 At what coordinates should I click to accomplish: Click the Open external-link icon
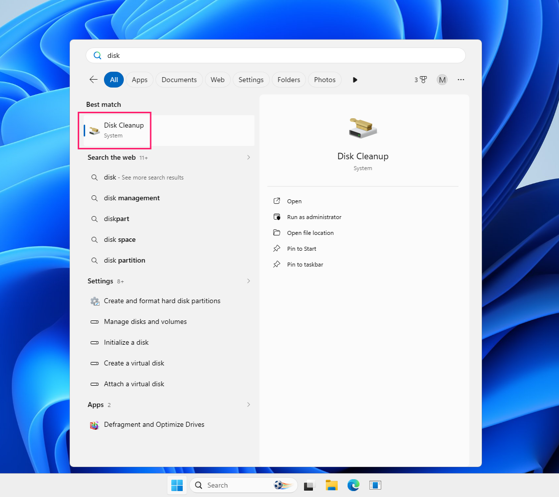[x=277, y=201]
